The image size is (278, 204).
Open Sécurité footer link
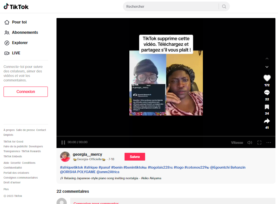tap(15, 163)
